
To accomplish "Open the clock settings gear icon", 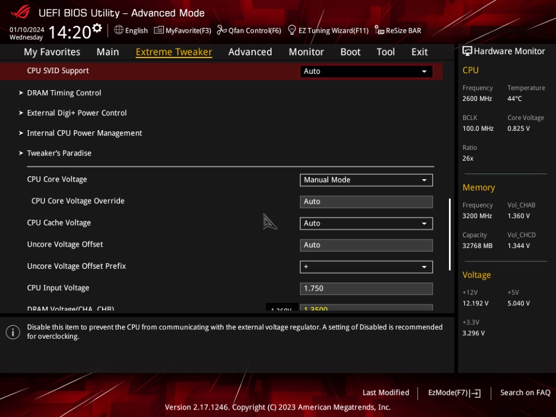I will (97, 28).
